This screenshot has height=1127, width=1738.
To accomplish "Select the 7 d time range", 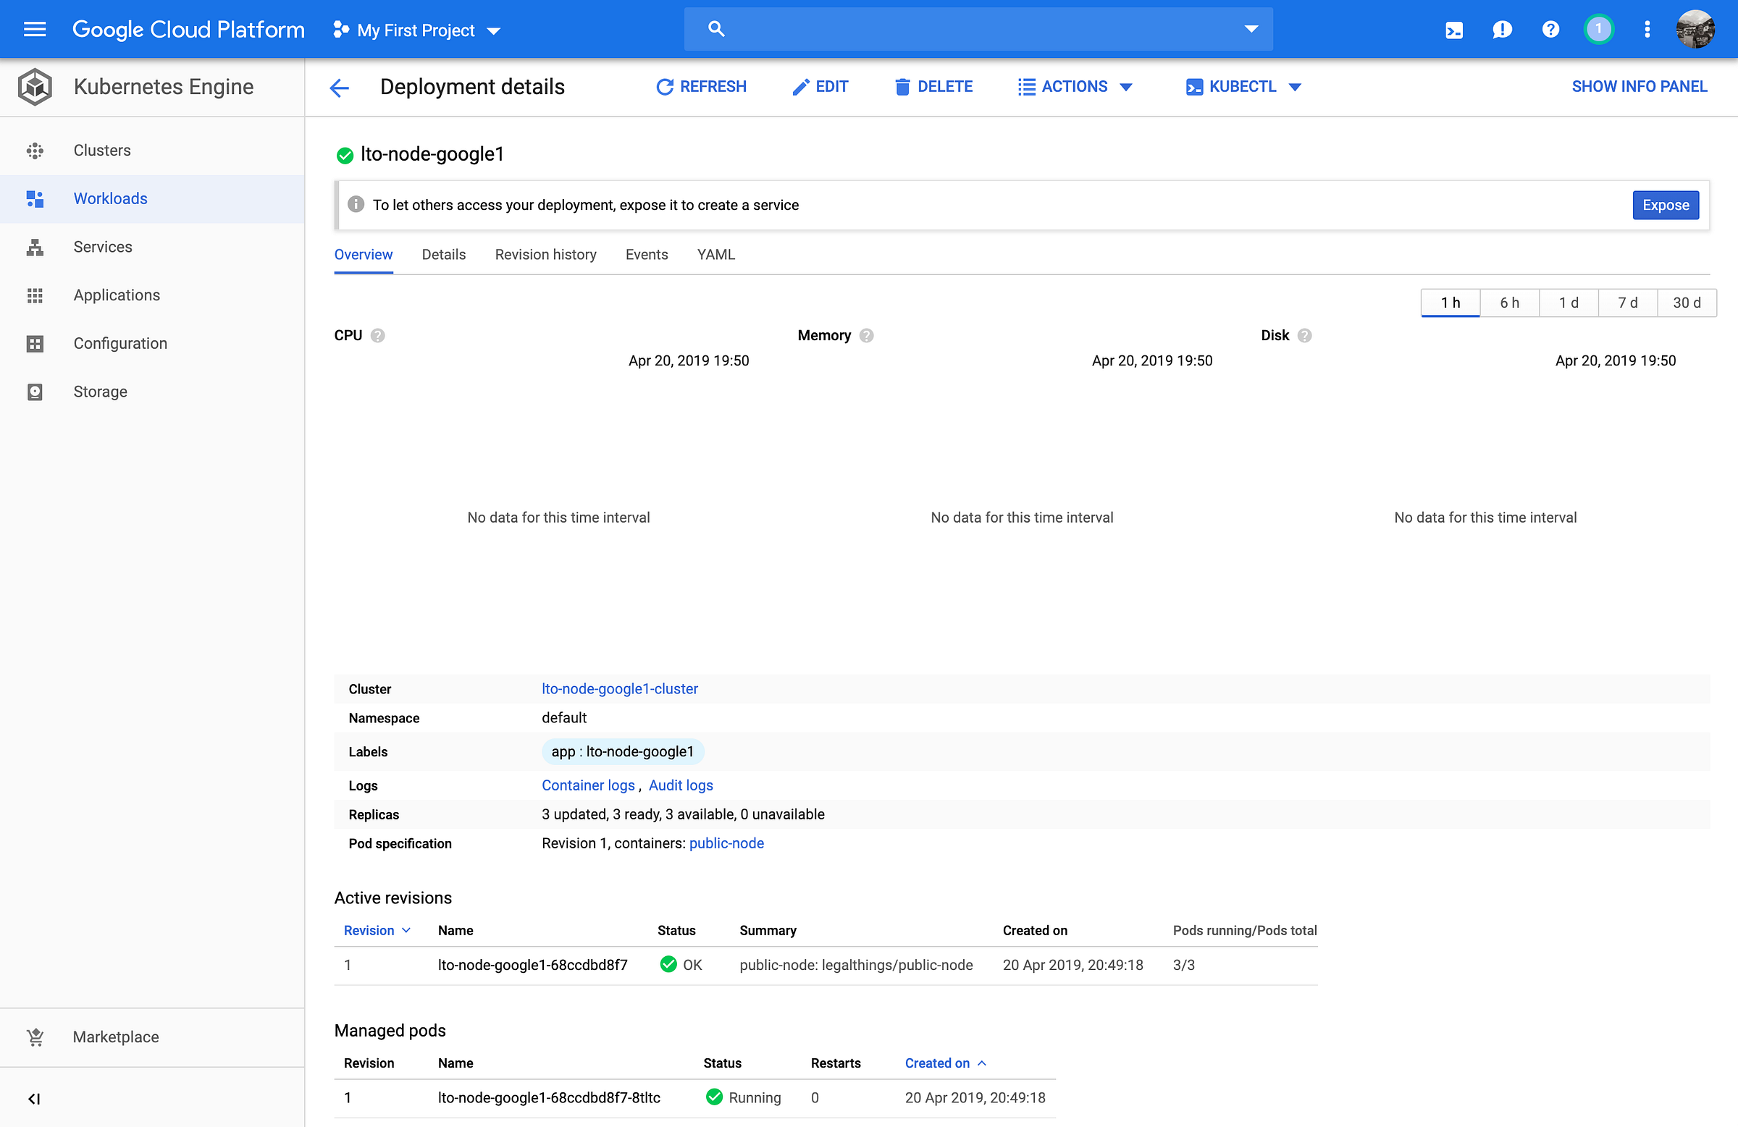I will [x=1627, y=303].
